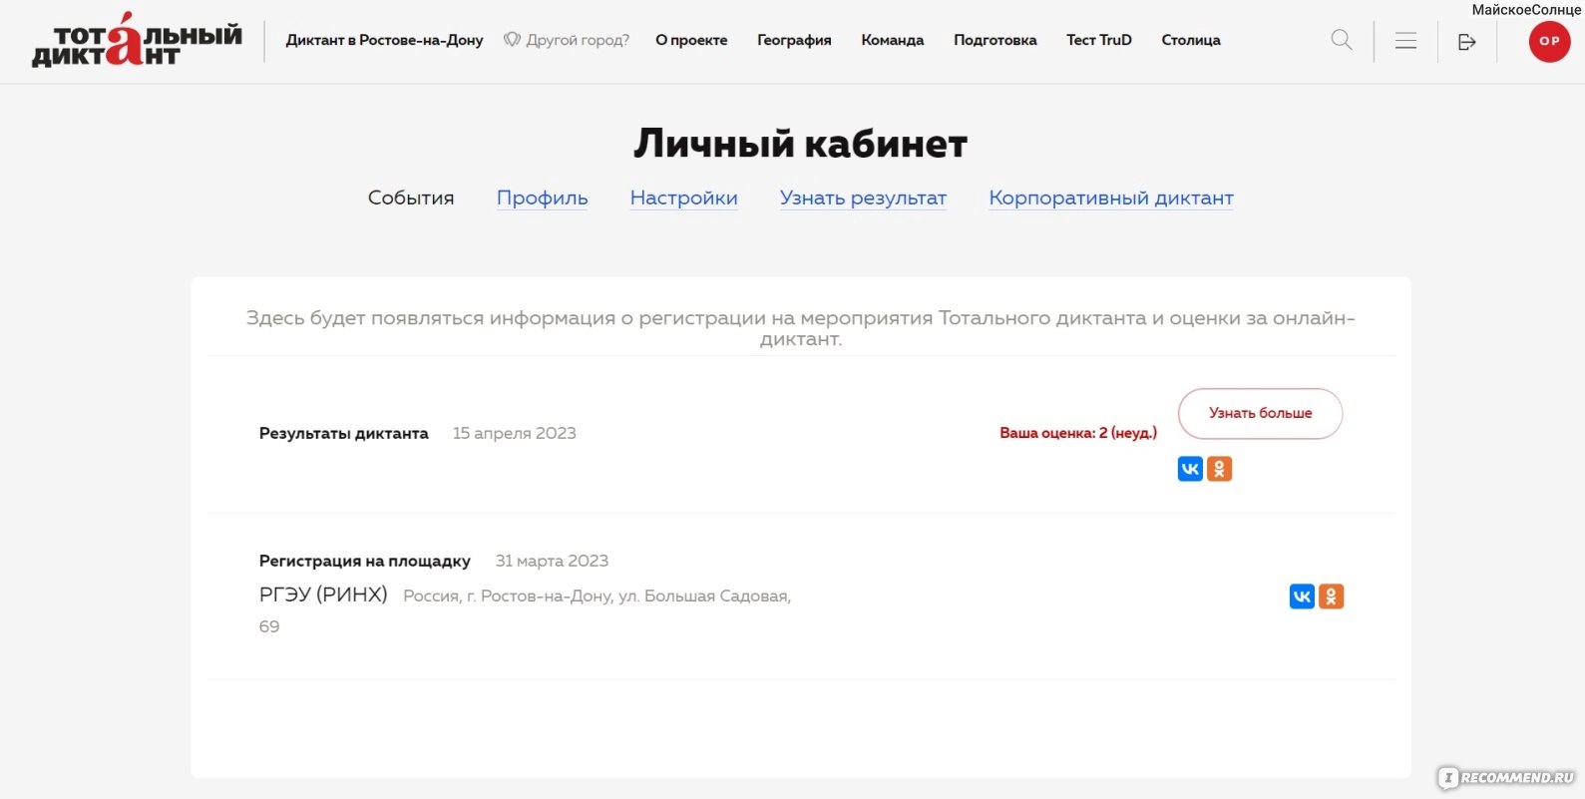Click the Личный кабинет page title
The height and width of the screenshot is (799, 1585).
[x=801, y=144]
